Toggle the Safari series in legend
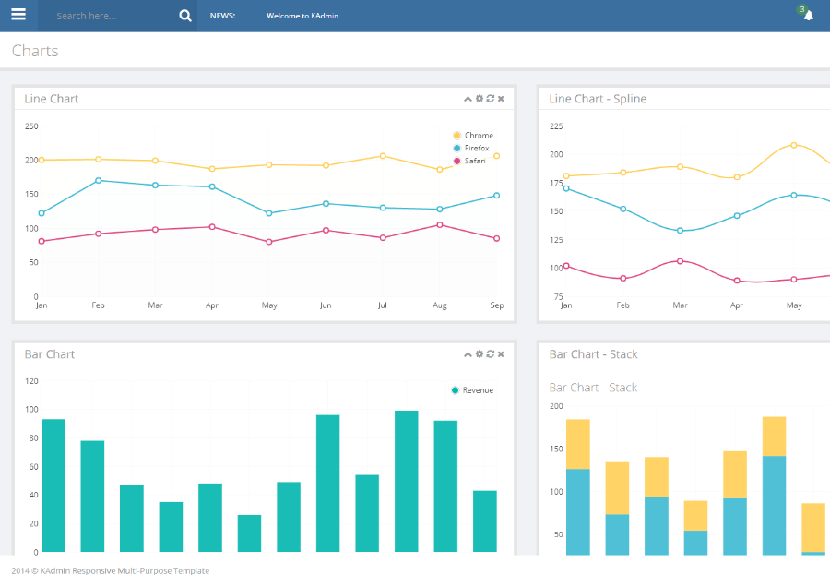The width and height of the screenshot is (830, 575). pyautogui.click(x=475, y=161)
